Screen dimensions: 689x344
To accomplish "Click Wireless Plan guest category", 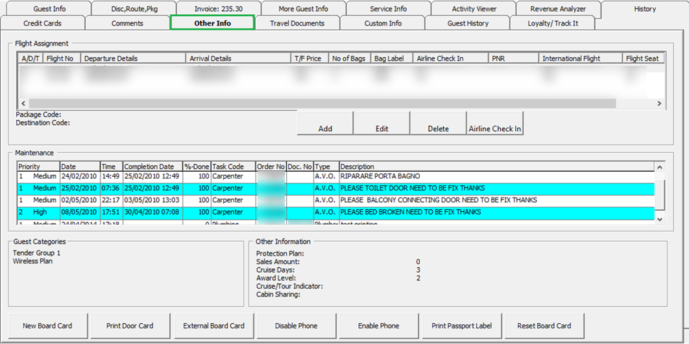I will pyautogui.click(x=32, y=261).
